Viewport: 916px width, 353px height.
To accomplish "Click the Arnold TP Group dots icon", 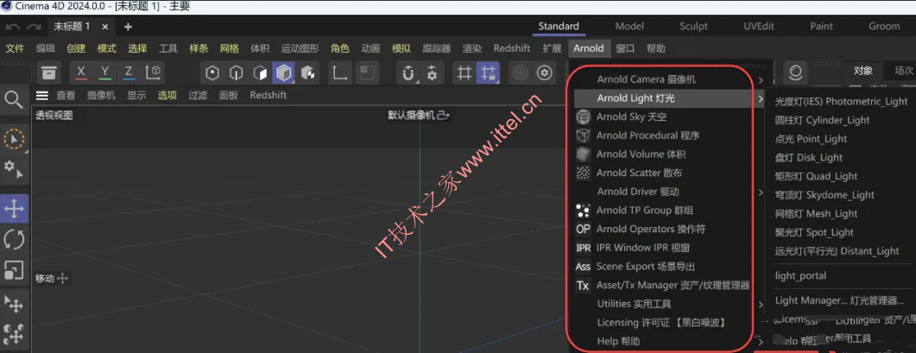I will (583, 211).
